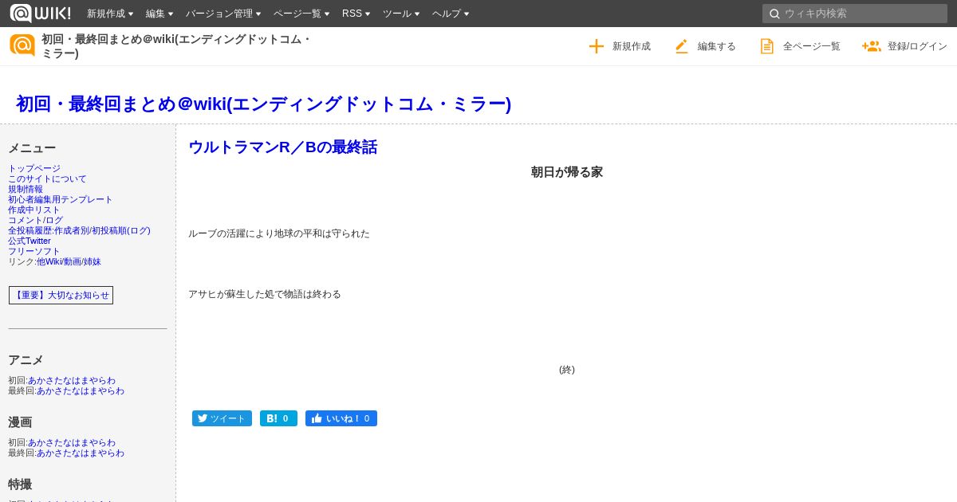
Task: Open the 編集 dropdown menu
Action: (x=159, y=14)
